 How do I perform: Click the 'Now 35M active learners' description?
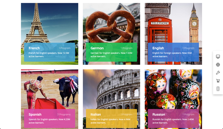tap(172, 55)
